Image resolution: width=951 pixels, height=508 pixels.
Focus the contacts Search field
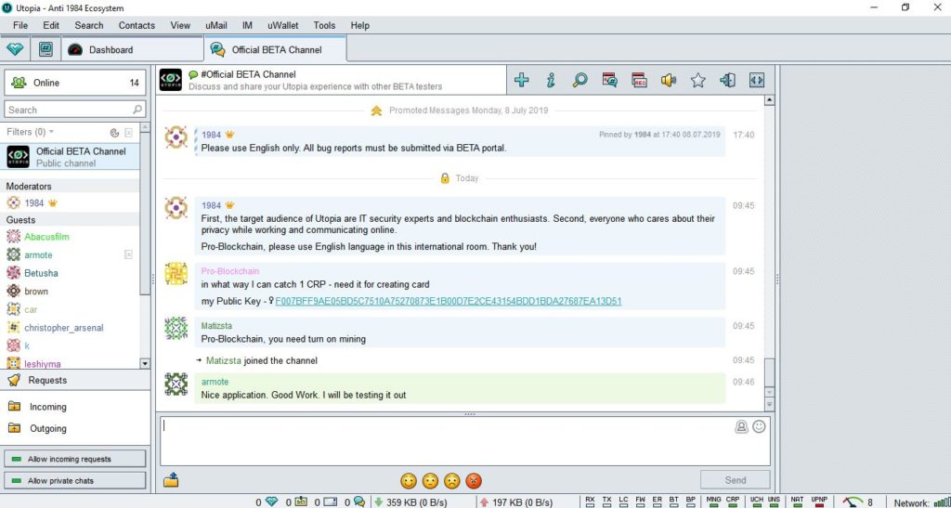click(x=74, y=110)
